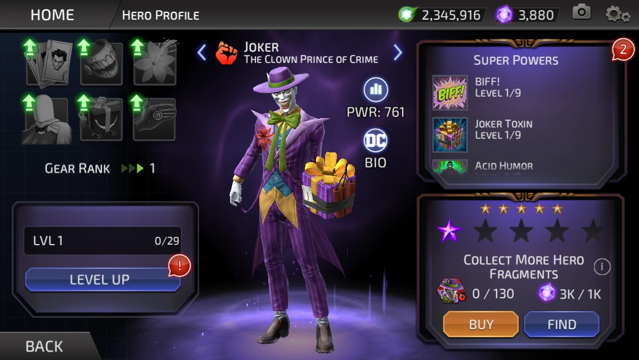Take a screenshot with the camera icon
This screenshot has height=360, width=639.
pyautogui.click(x=582, y=12)
